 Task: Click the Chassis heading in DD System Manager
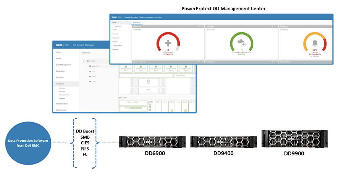coord(86,53)
